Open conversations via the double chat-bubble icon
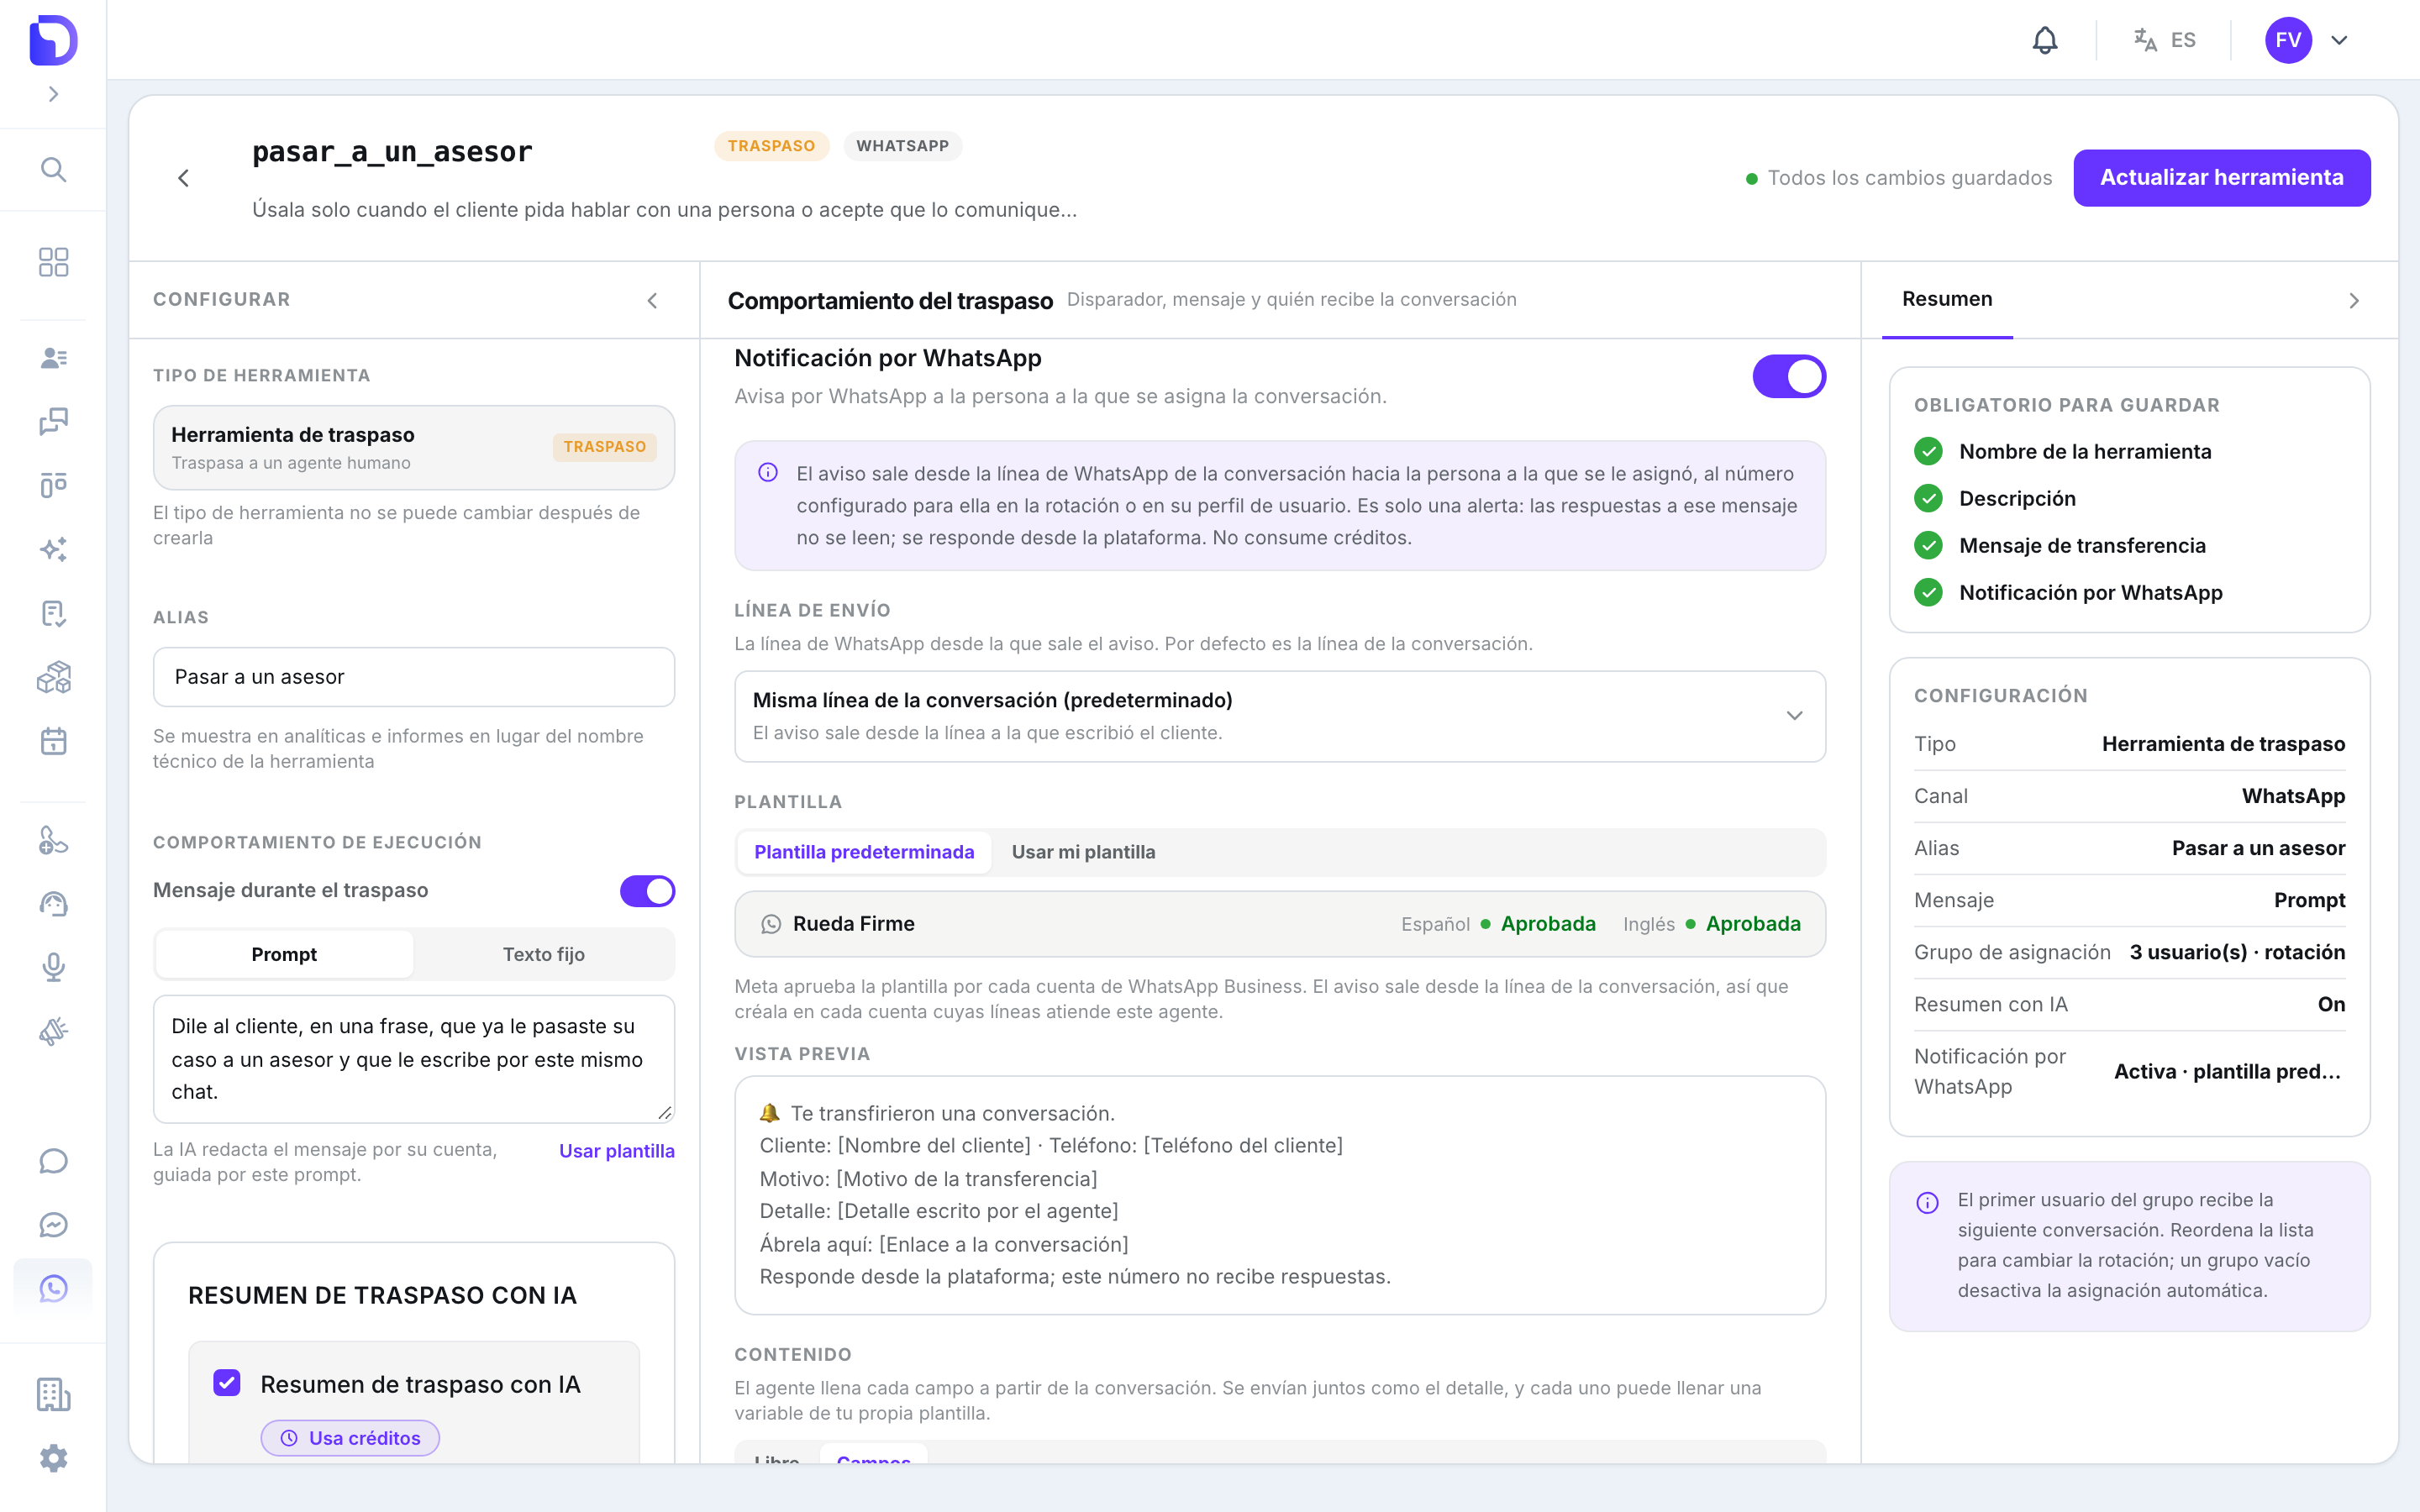The image size is (2420, 1512). pyautogui.click(x=53, y=421)
